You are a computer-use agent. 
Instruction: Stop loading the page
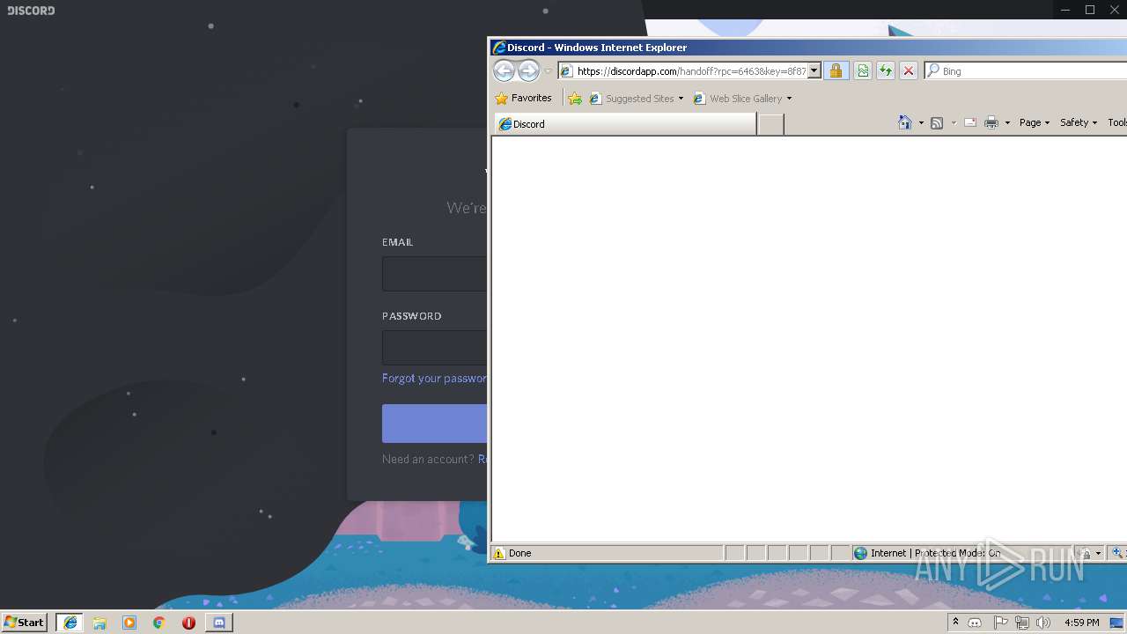coord(909,71)
